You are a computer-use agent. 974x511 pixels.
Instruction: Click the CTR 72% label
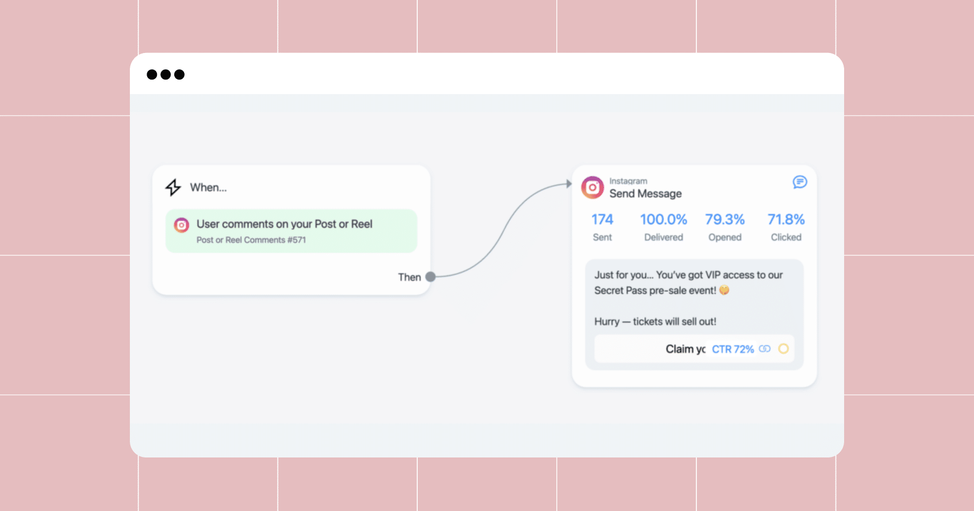(x=733, y=349)
